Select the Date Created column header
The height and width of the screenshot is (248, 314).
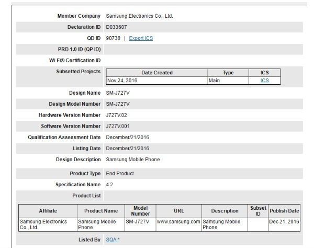[157, 73]
